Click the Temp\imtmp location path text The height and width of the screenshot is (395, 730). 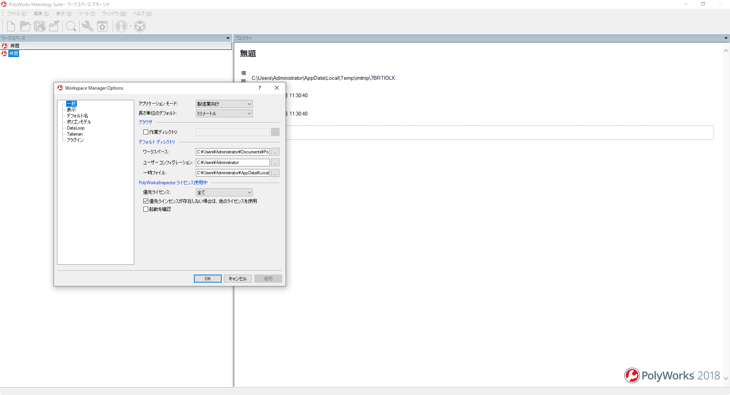coord(323,78)
